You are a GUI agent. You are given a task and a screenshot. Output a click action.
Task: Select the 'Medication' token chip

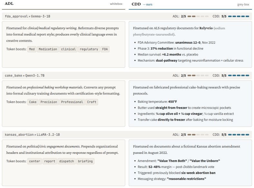click(x=48, y=49)
